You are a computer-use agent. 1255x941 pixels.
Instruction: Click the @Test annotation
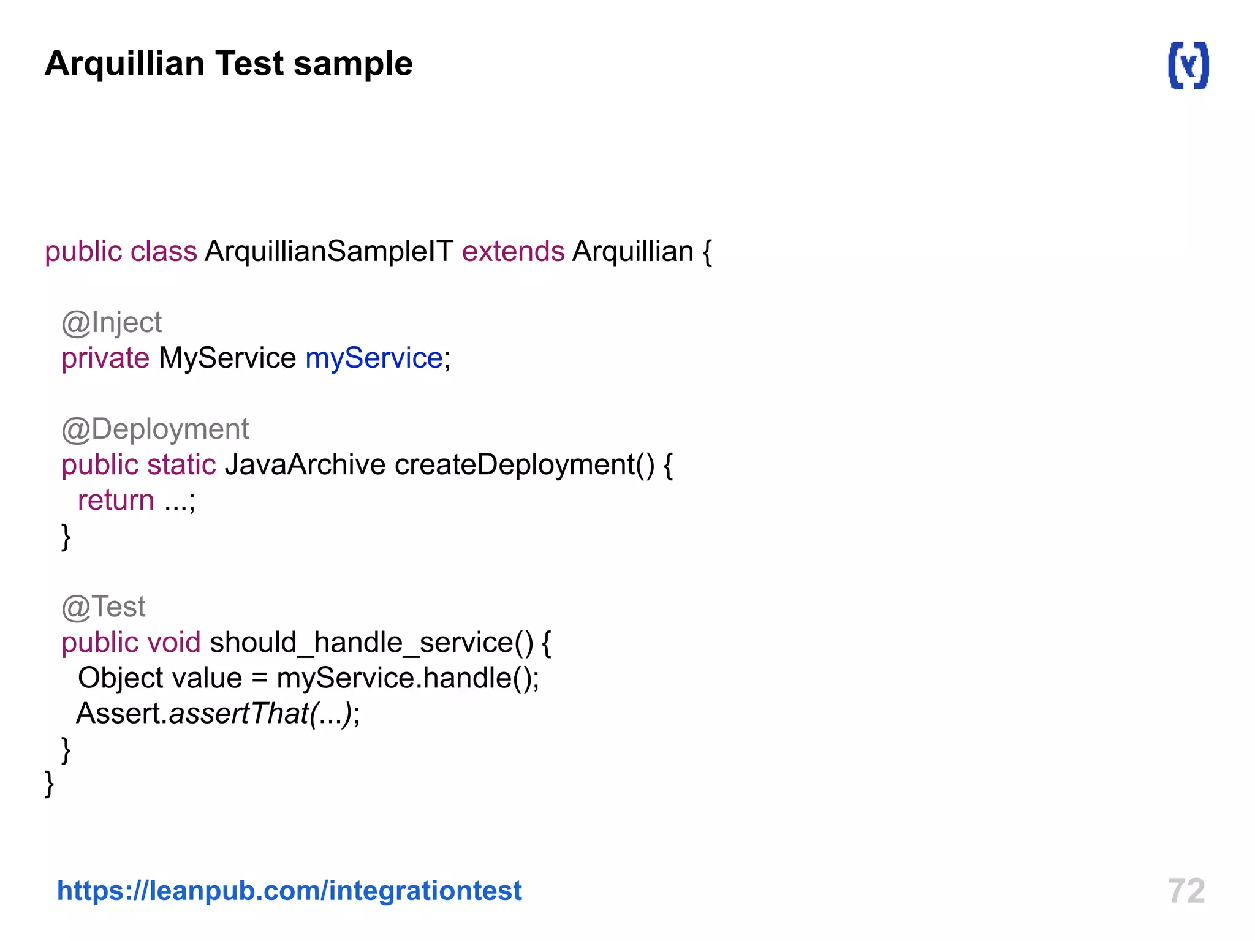coord(104,607)
